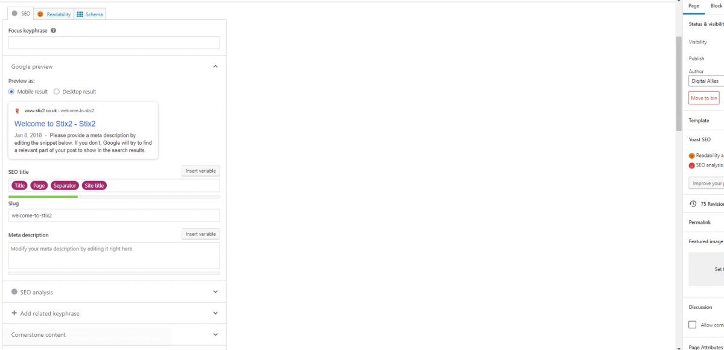Collapse the Google preview section
The height and width of the screenshot is (350, 724).
[215, 66]
